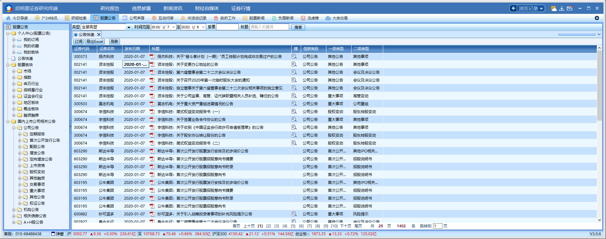This screenshot has width=606, height=239.
Task: Open PDF for 公牛集团 招股意向书附录
Action: tap(152, 198)
